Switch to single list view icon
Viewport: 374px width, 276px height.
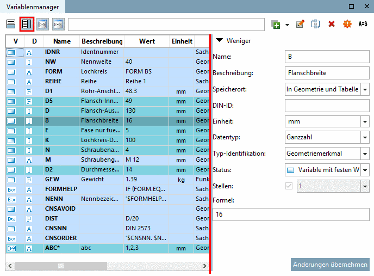coord(11,24)
